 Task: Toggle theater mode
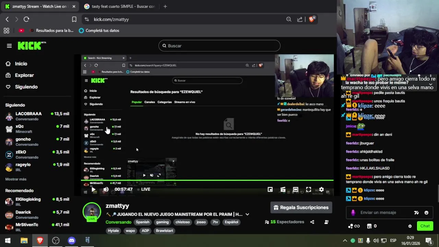tap(296, 189)
